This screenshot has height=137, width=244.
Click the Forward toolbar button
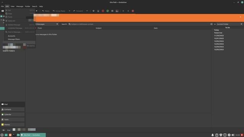[x=78, y=11]
